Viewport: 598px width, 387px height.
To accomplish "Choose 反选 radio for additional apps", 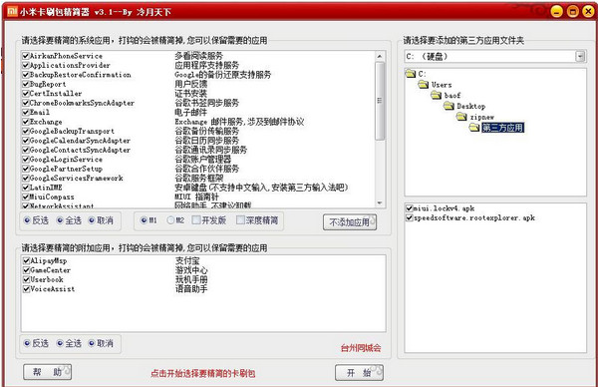I will [27, 343].
